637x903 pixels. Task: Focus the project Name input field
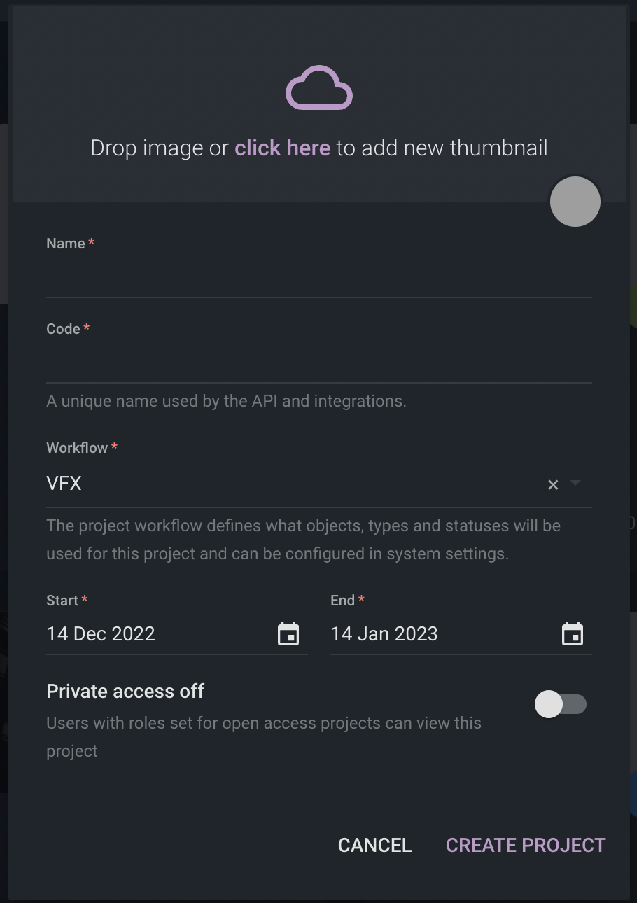[319, 277]
